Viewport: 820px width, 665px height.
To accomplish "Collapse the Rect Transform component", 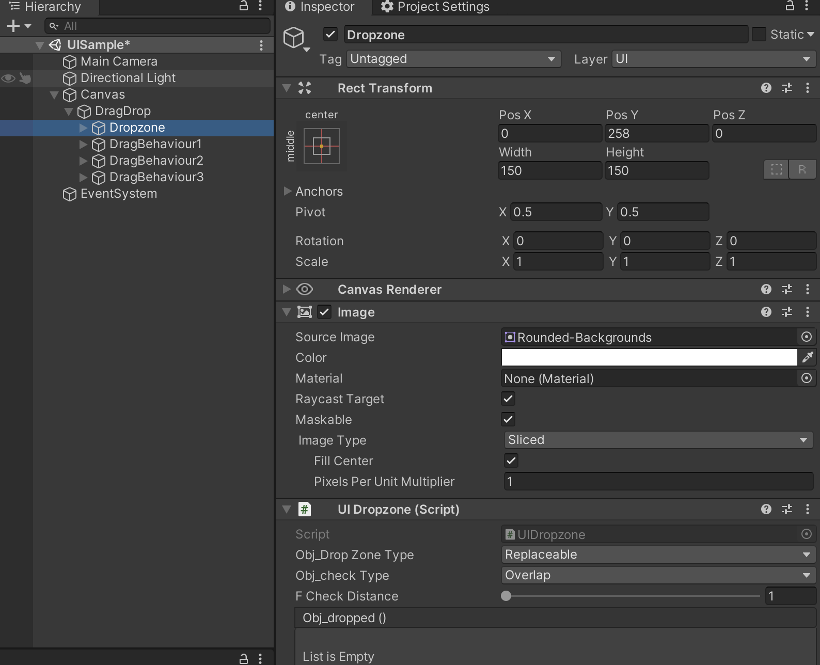I will click(287, 88).
